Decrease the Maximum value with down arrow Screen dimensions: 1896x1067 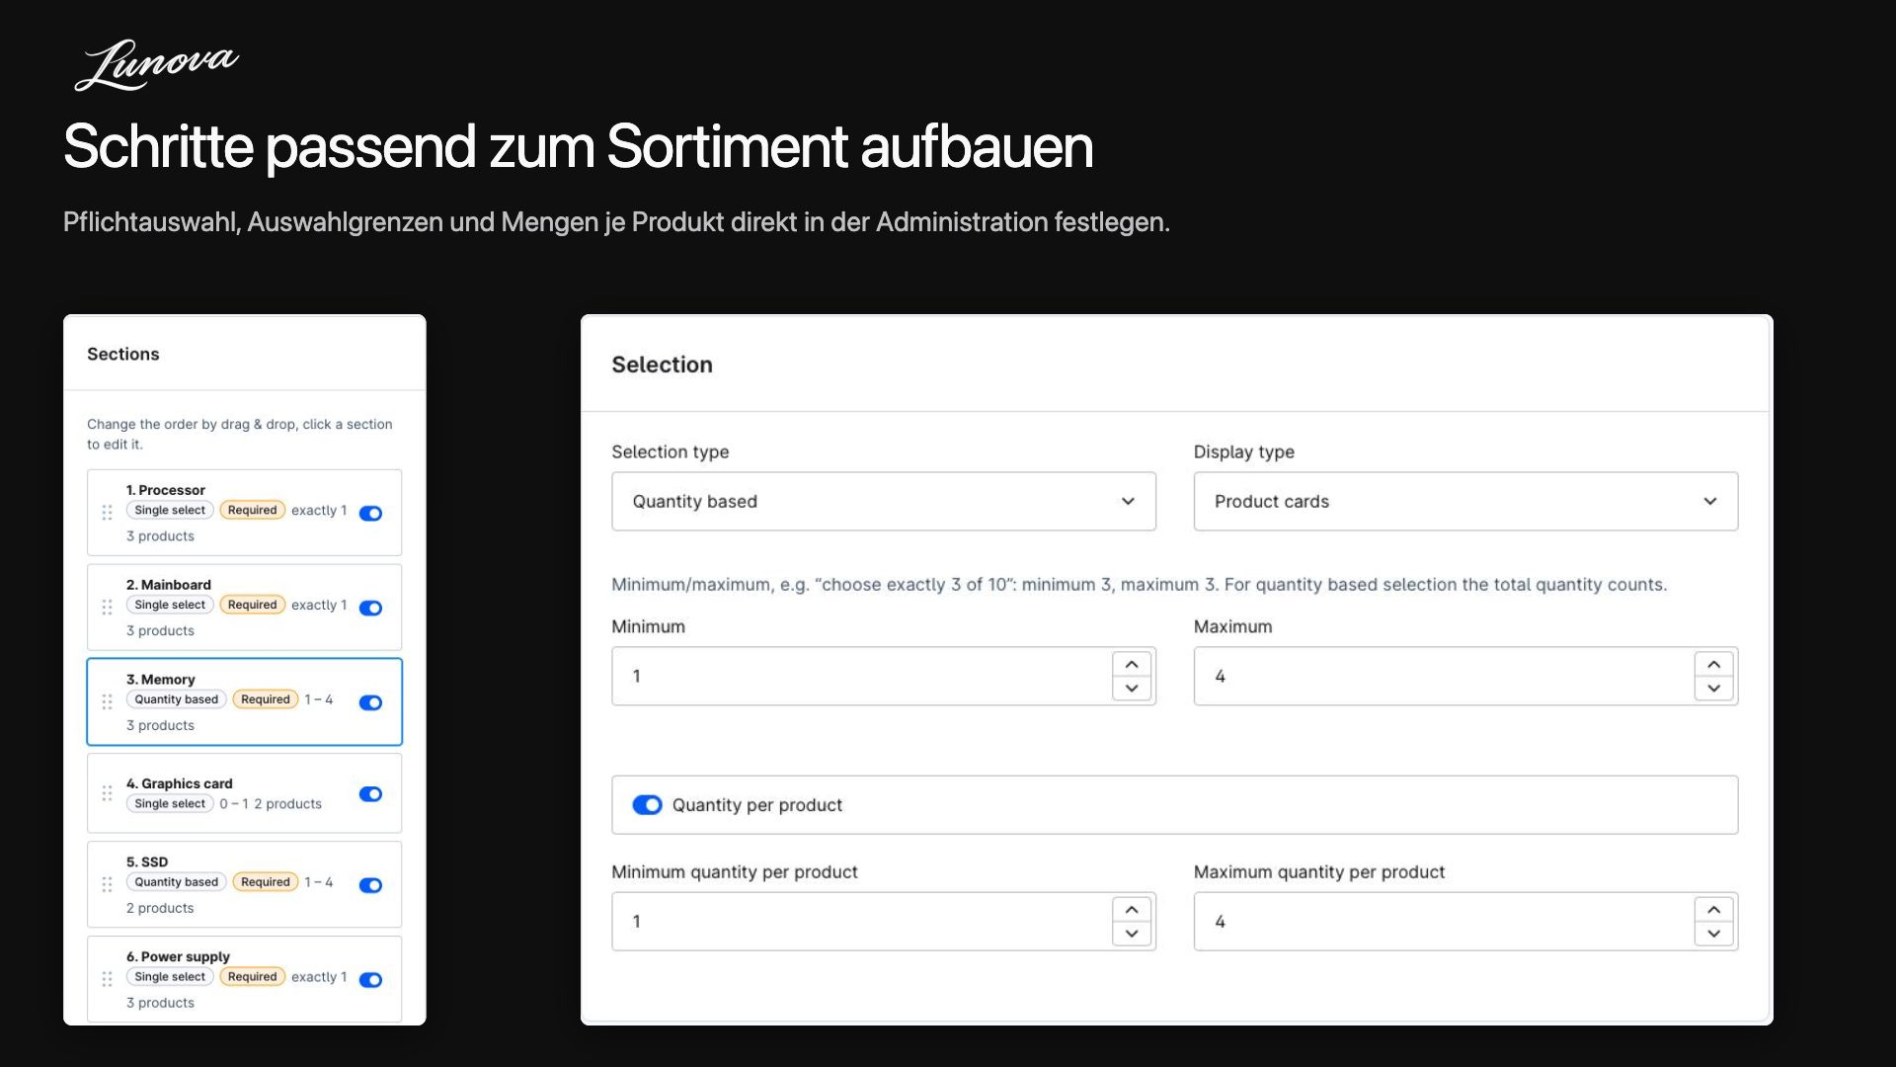[1714, 689]
